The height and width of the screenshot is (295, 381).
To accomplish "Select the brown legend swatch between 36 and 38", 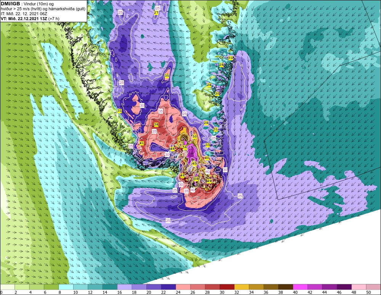I will [x=271, y=287].
